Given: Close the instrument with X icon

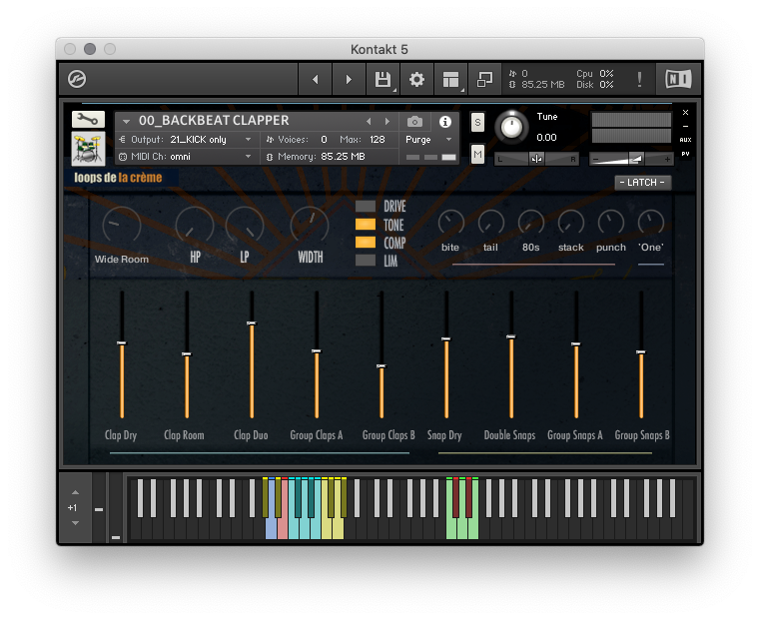Looking at the screenshot, I should [x=685, y=113].
